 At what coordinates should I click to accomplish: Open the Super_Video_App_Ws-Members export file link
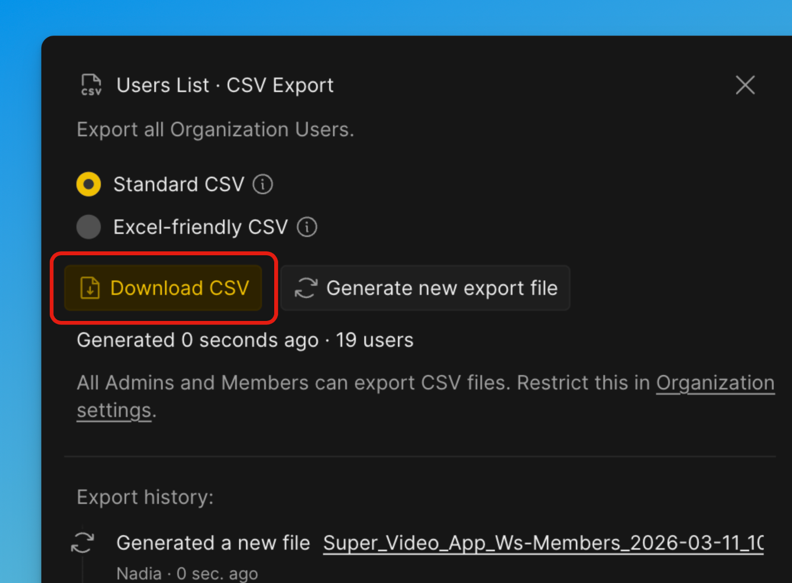click(x=543, y=543)
